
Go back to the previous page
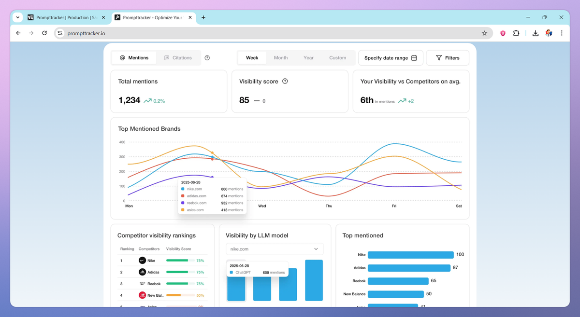(18, 33)
